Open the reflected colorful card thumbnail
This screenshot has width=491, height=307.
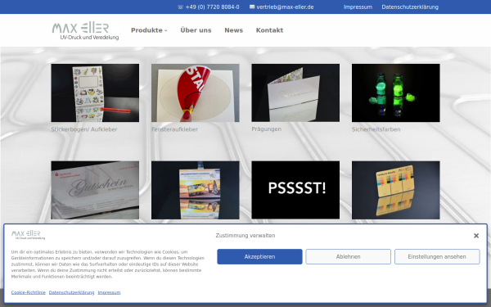195,190
